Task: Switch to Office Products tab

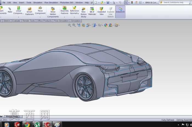Action: click(44, 21)
